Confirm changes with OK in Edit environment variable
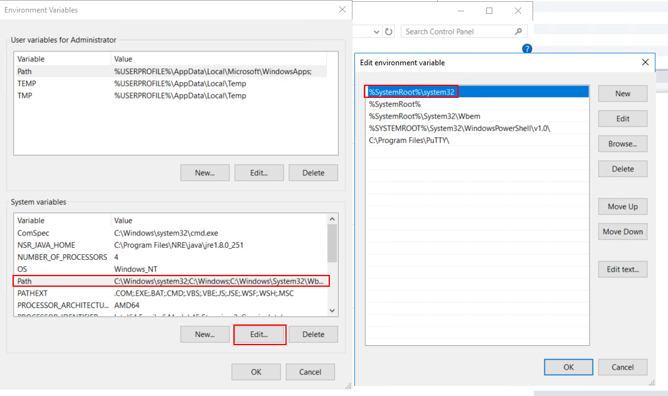 coord(568,367)
